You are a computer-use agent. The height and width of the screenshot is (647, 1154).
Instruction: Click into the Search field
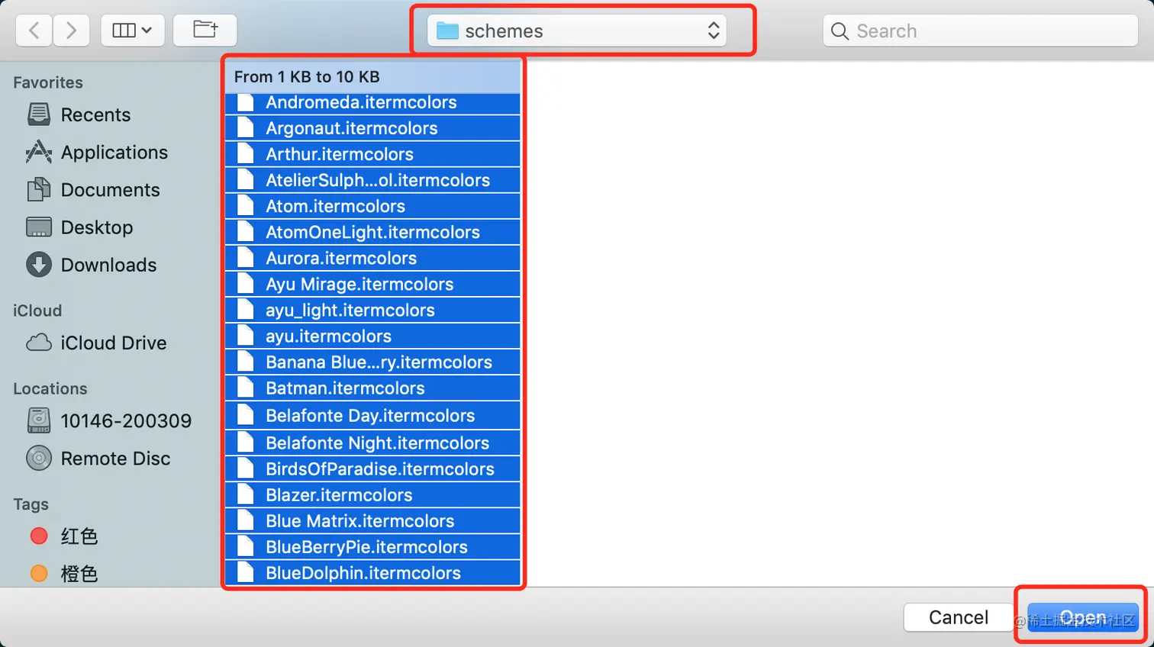point(980,31)
